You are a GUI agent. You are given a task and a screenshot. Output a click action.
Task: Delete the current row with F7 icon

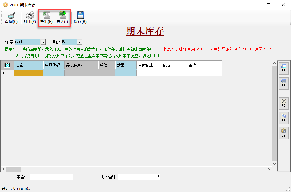[283, 102]
